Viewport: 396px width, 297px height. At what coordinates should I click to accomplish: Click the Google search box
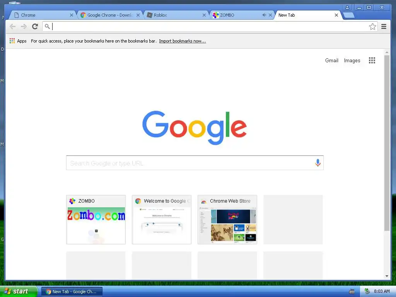point(195,163)
